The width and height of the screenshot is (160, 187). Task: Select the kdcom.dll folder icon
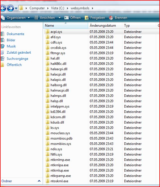47,117
